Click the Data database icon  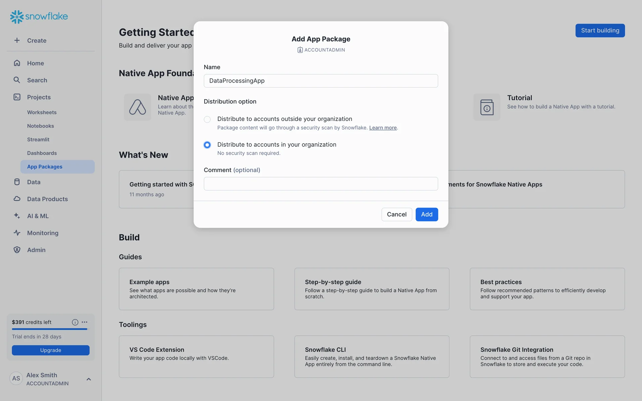[17, 182]
